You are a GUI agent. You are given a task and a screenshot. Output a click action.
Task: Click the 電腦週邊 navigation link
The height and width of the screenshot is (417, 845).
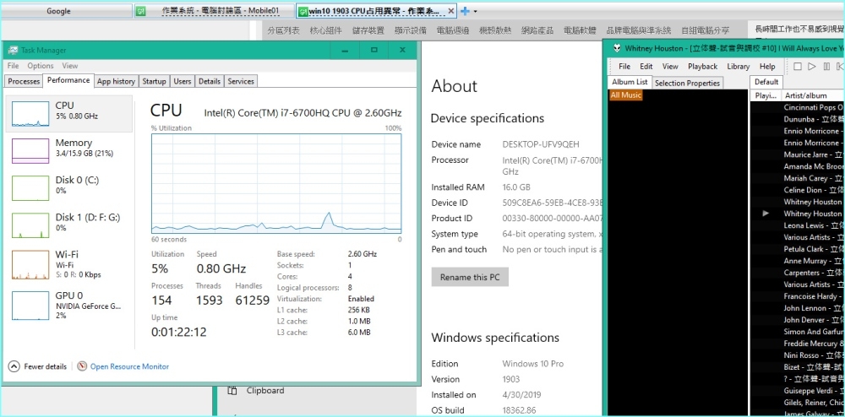(x=453, y=30)
